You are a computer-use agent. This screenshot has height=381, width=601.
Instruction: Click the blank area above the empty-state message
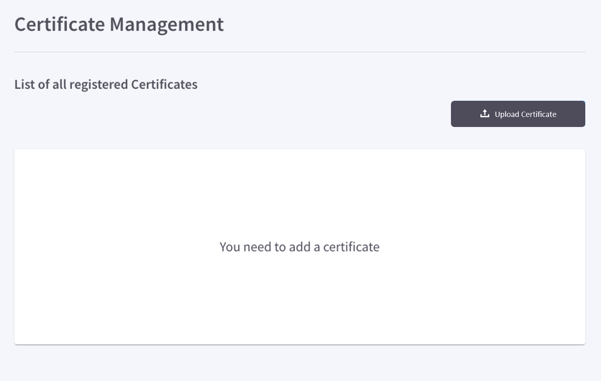coord(300,194)
